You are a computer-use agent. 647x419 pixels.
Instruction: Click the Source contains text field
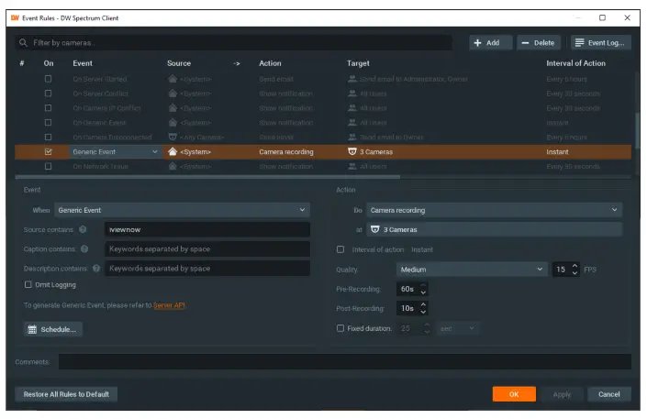tap(207, 229)
